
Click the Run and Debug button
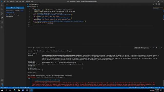click(15, 8)
